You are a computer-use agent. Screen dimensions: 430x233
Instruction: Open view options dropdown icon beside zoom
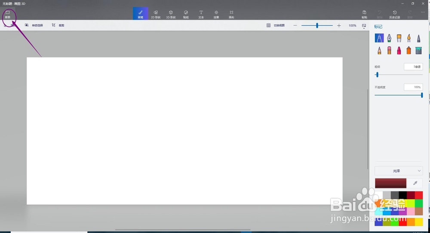tap(364, 26)
